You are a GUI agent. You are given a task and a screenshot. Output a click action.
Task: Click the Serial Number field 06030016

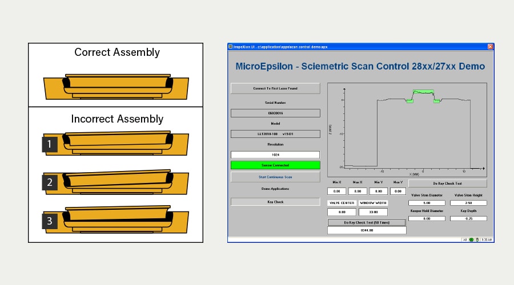pos(275,113)
